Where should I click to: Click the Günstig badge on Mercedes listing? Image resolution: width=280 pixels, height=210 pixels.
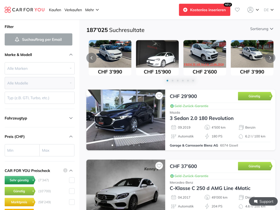(x=255, y=166)
